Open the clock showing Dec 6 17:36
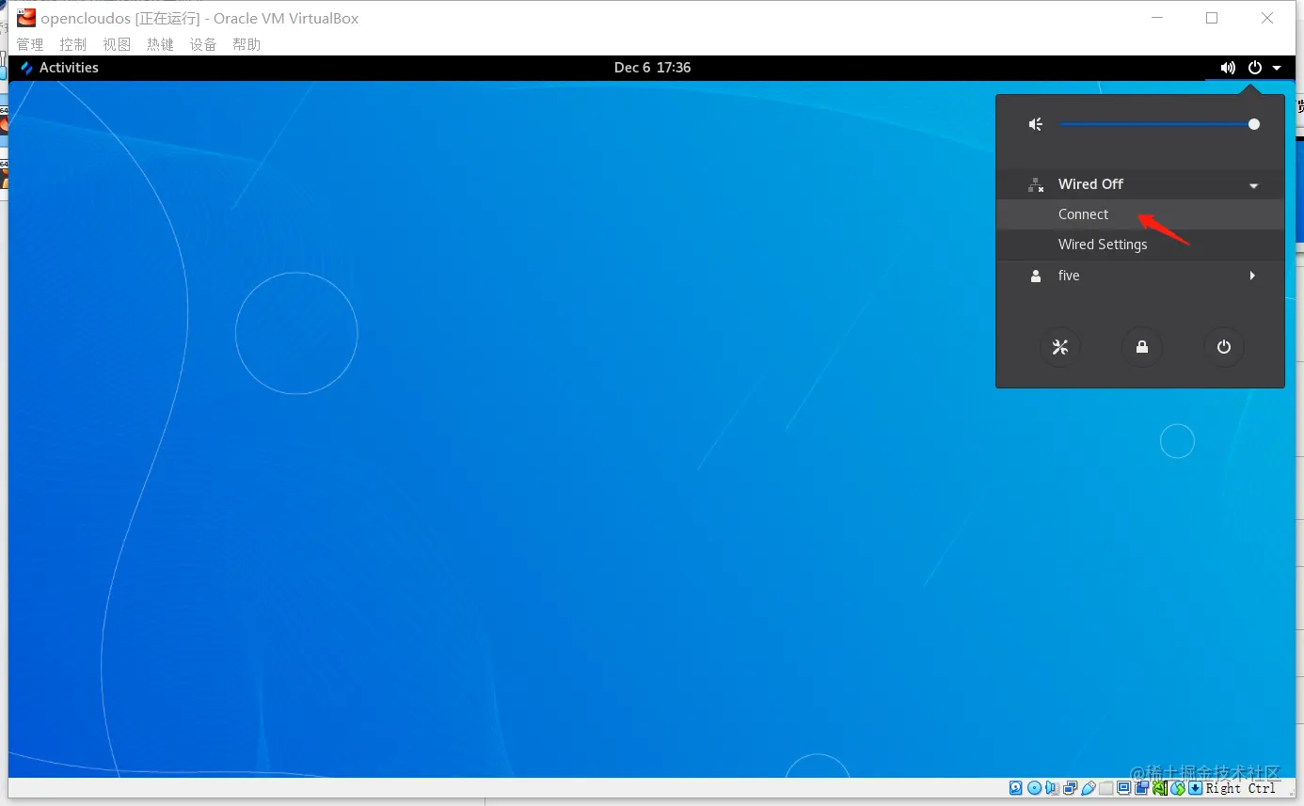1304x806 pixels. pyautogui.click(x=652, y=68)
